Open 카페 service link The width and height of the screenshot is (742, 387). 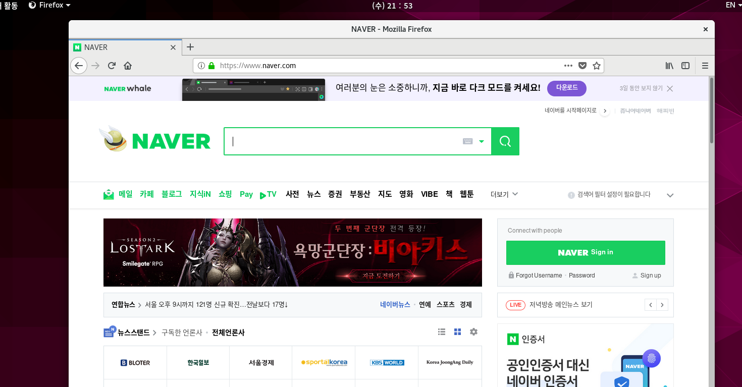coord(147,194)
